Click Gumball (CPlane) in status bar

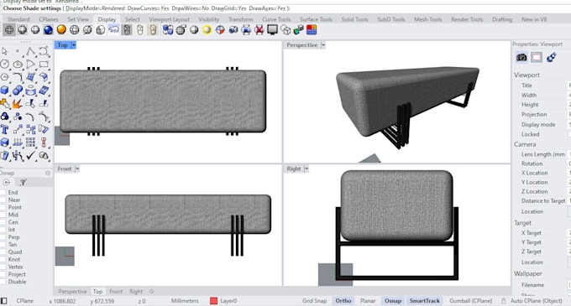point(471,301)
